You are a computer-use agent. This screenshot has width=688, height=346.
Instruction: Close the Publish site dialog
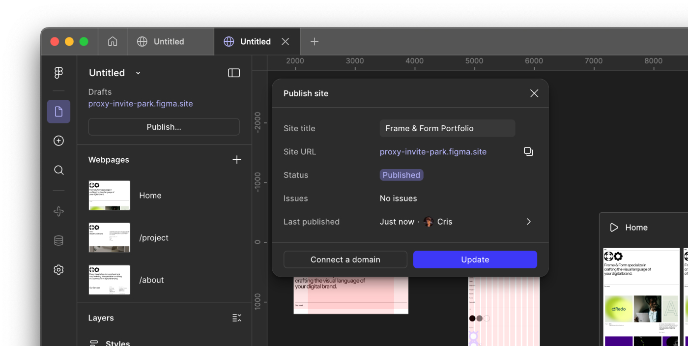pyautogui.click(x=534, y=93)
